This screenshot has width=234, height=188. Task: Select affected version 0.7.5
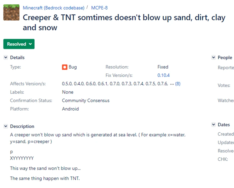(150, 84)
